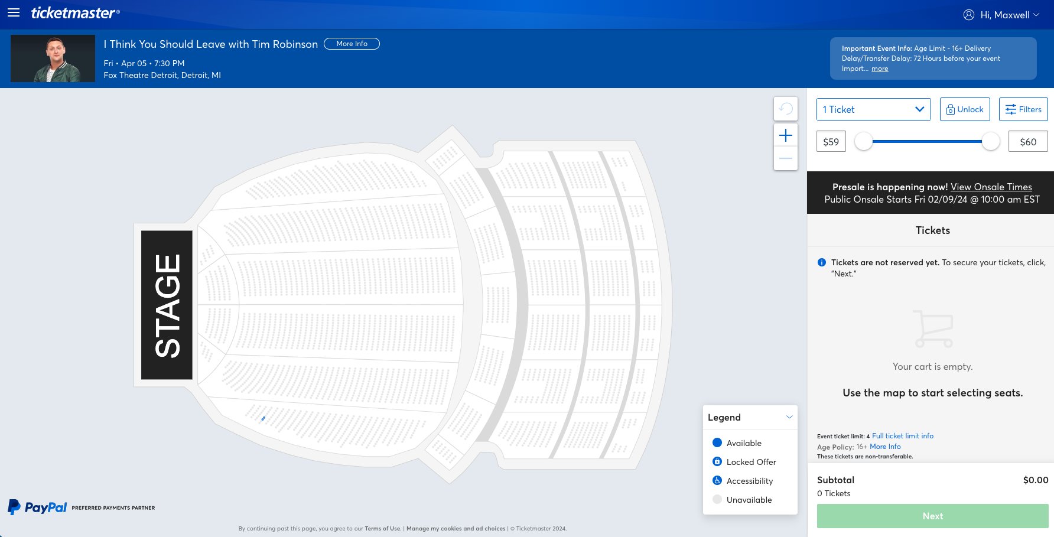
Task: Zoom in on the seating map
Action: click(x=786, y=135)
